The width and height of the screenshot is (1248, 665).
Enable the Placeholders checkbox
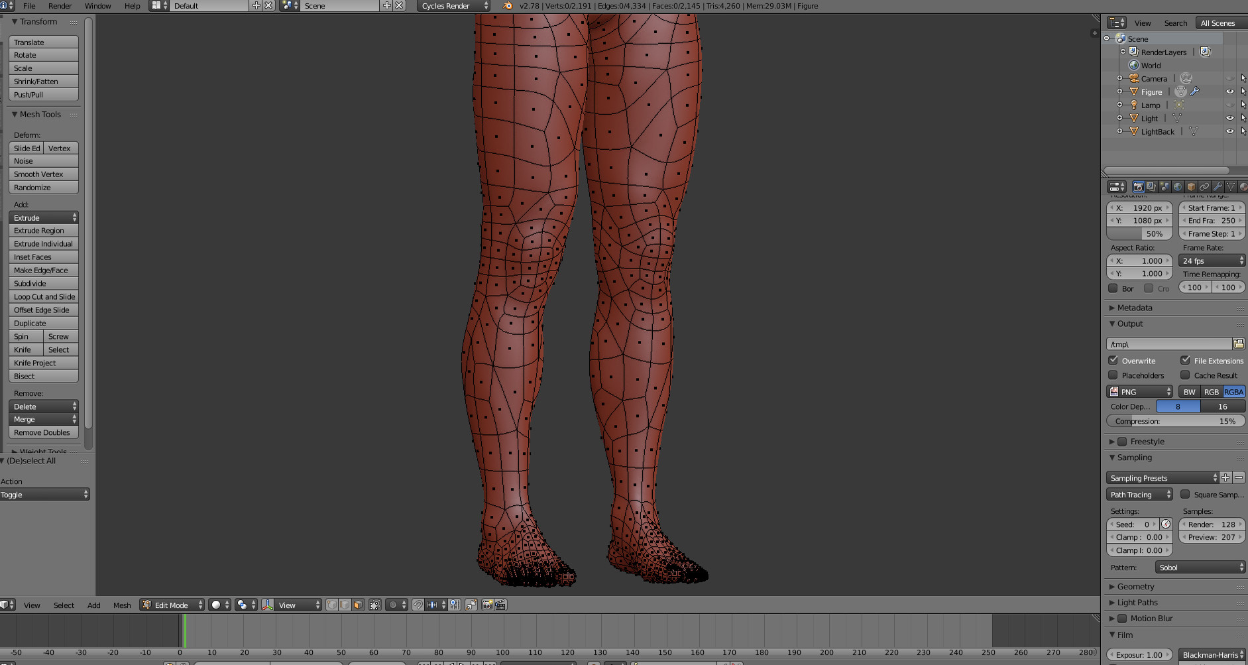(x=1113, y=375)
